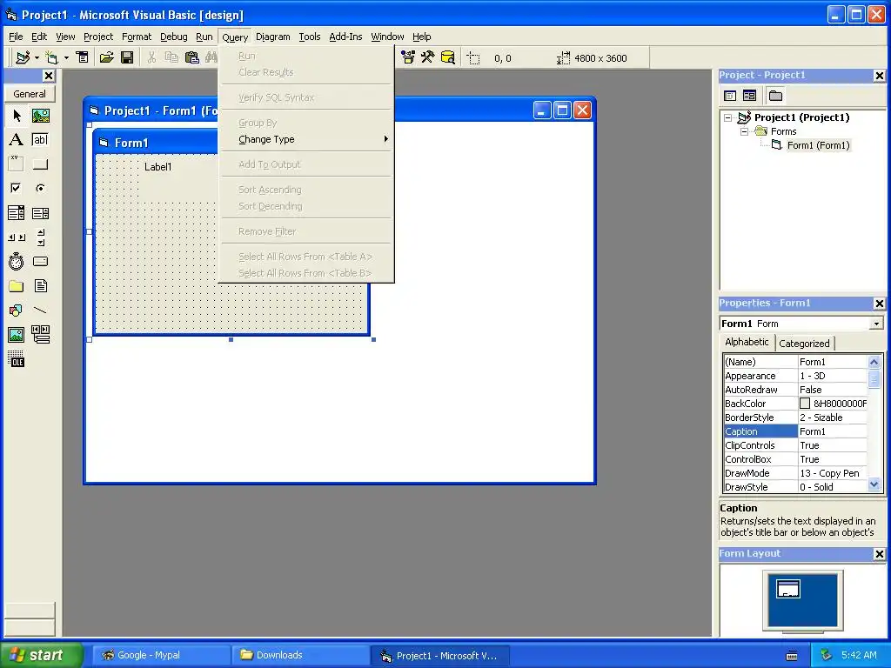Open the Diagram menu
This screenshot has width=891, height=668.
(x=272, y=37)
